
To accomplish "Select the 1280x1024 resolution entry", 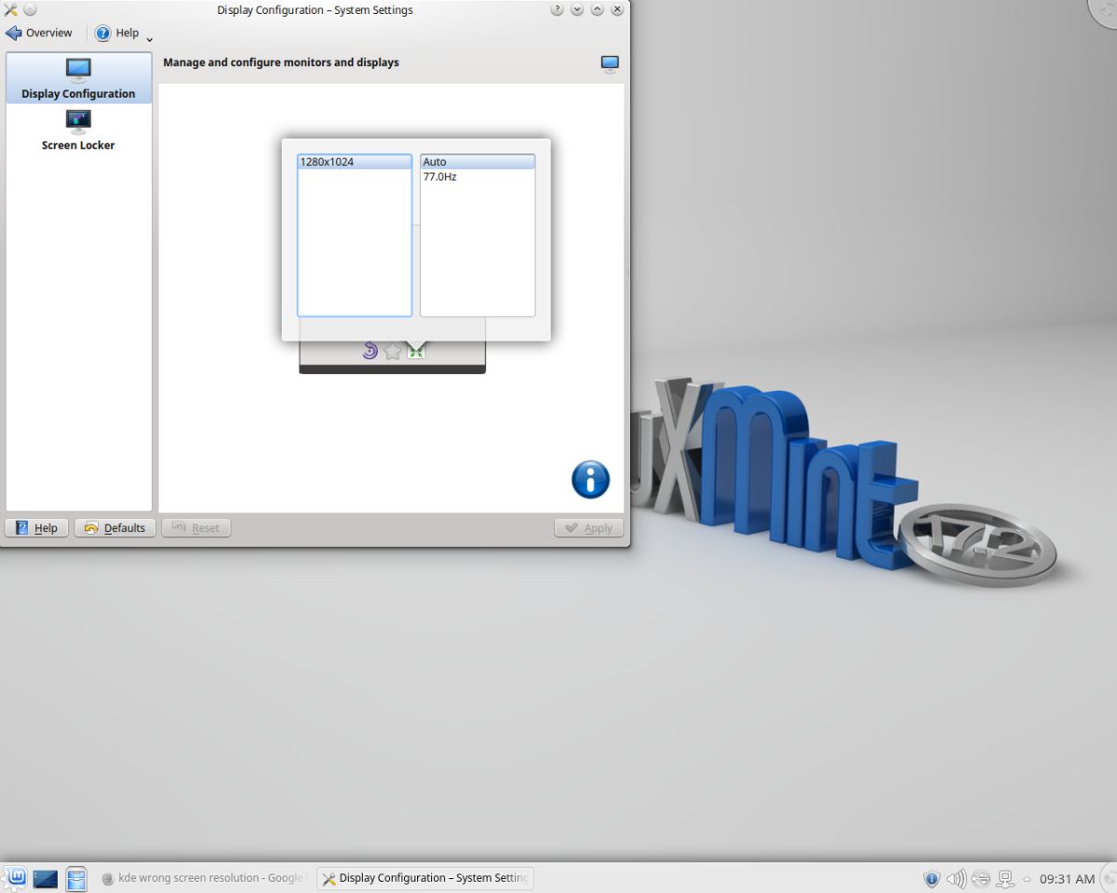I will click(355, 162).
